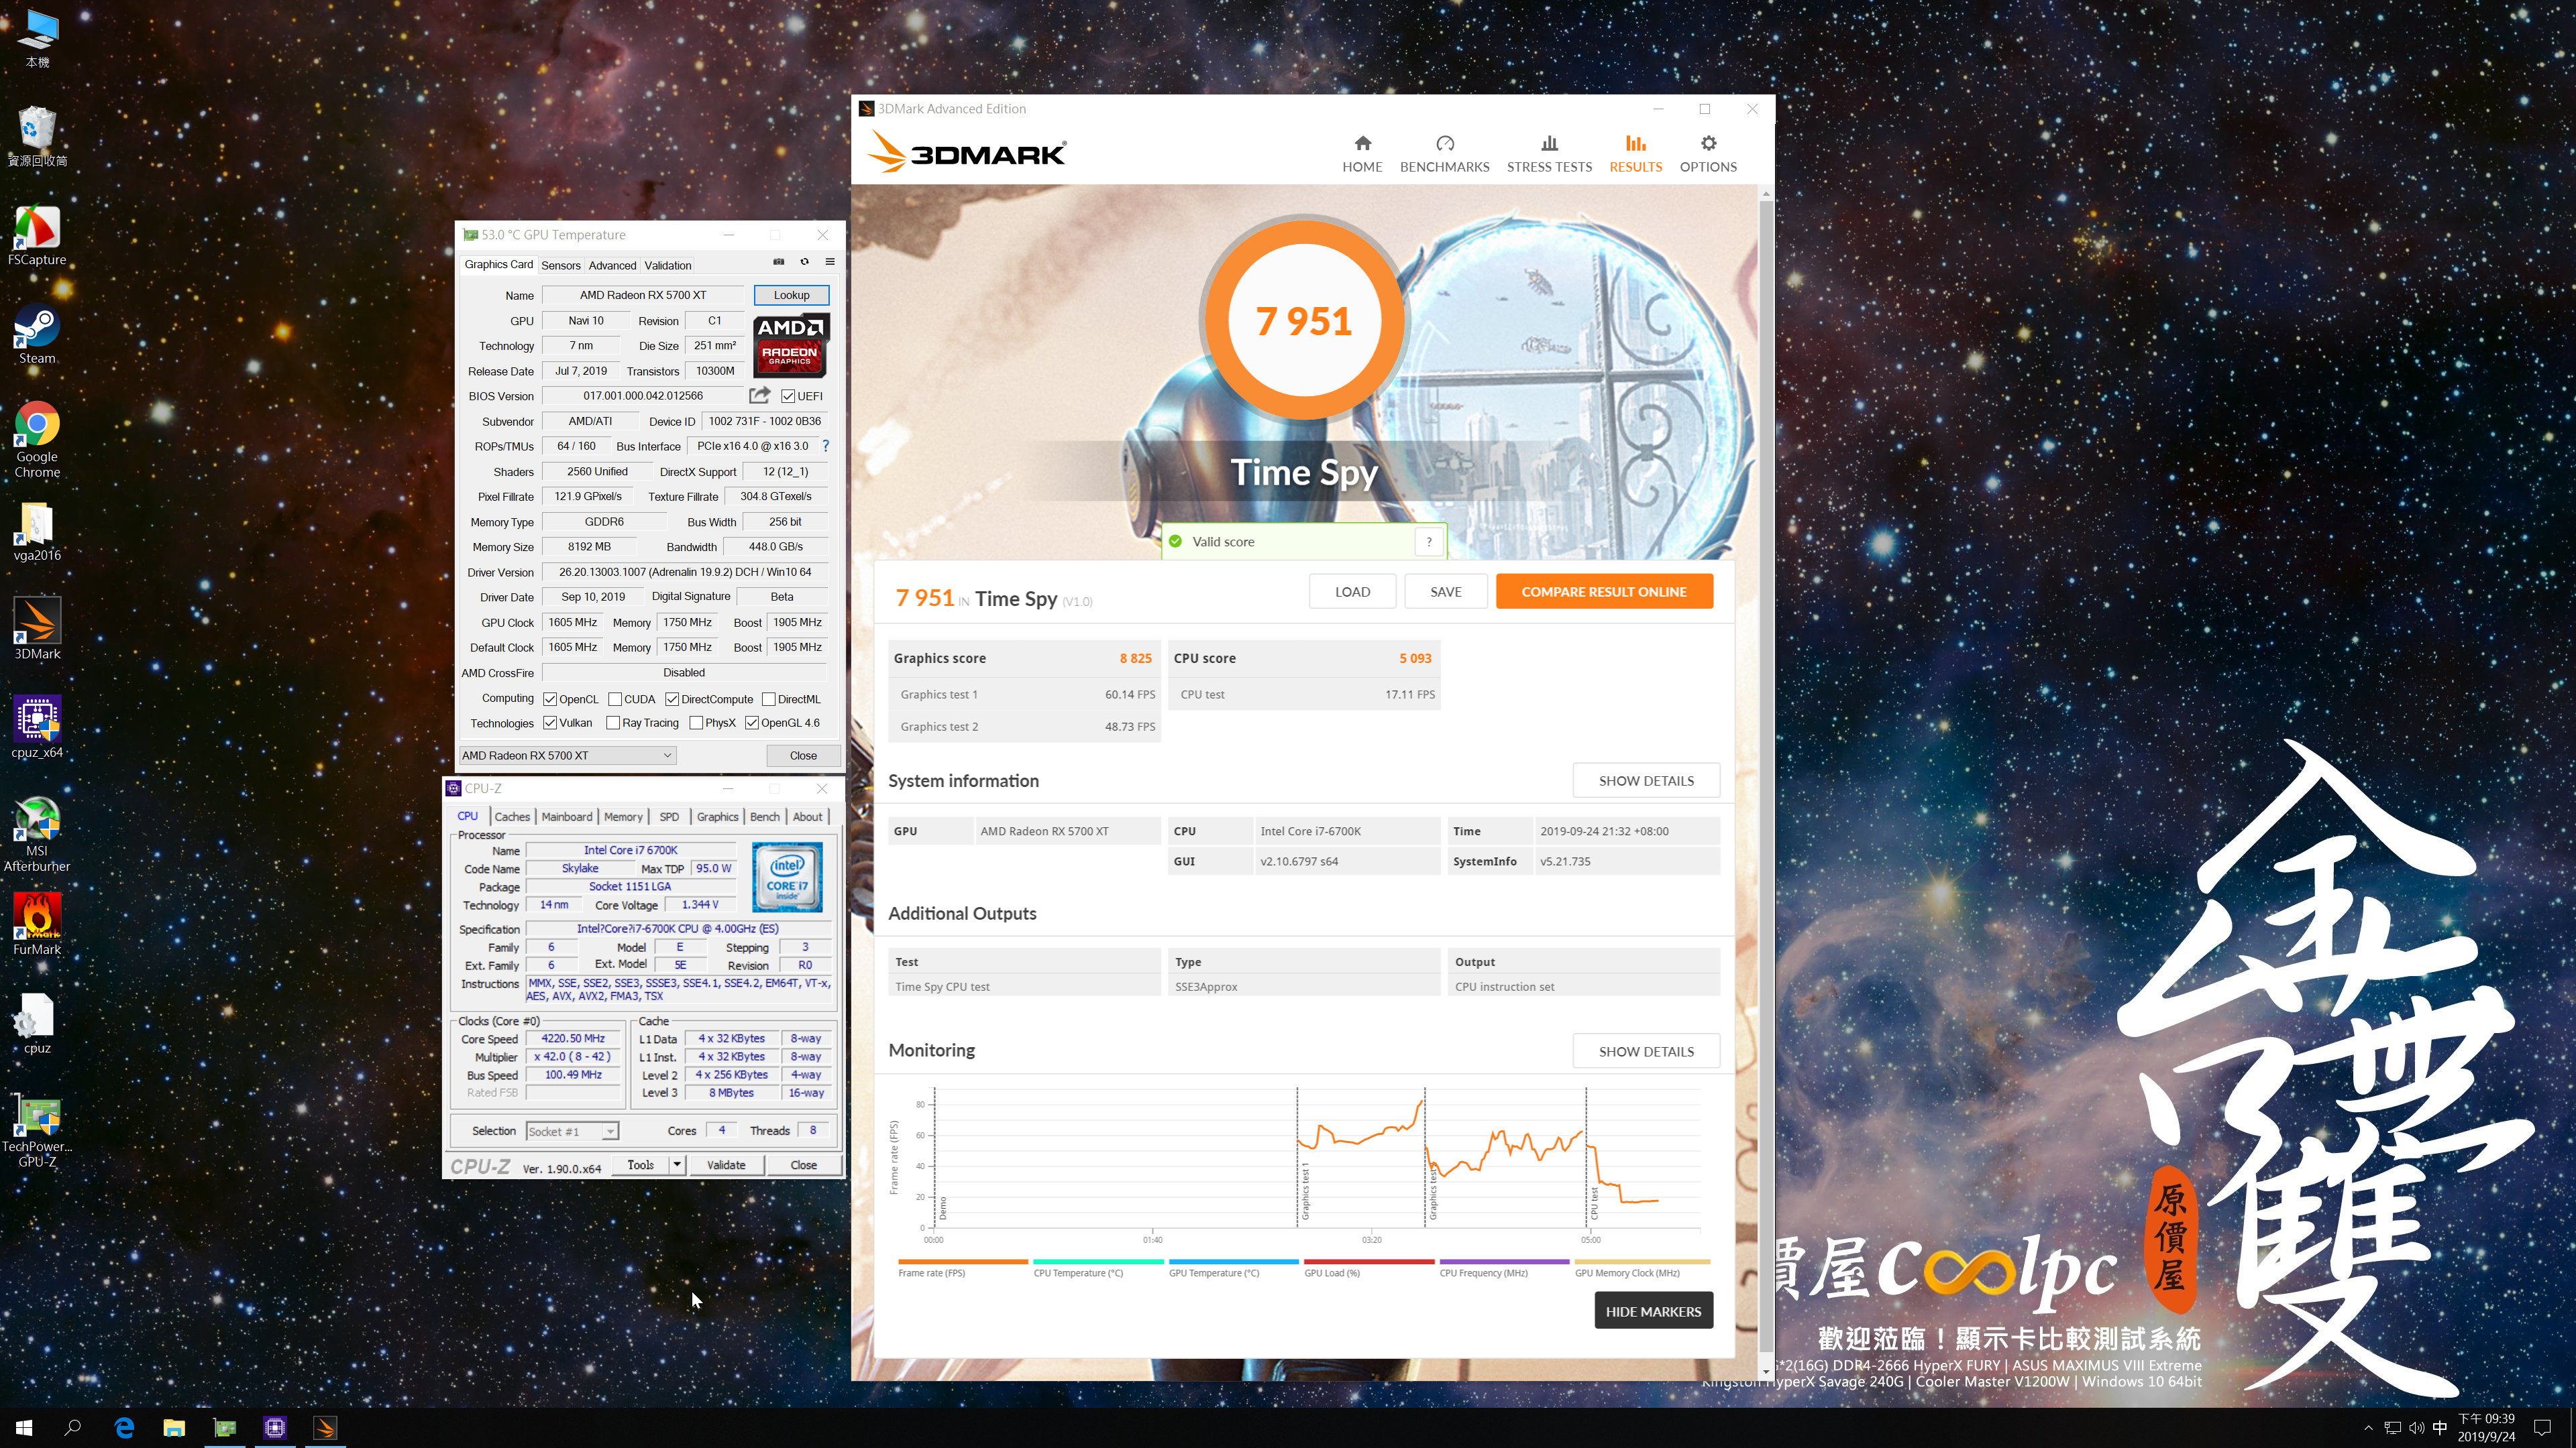Open CPU-Z Bench tab

click(765, 817)
